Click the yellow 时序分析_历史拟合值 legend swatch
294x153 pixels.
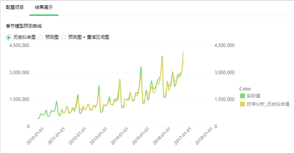coord(242,104)
